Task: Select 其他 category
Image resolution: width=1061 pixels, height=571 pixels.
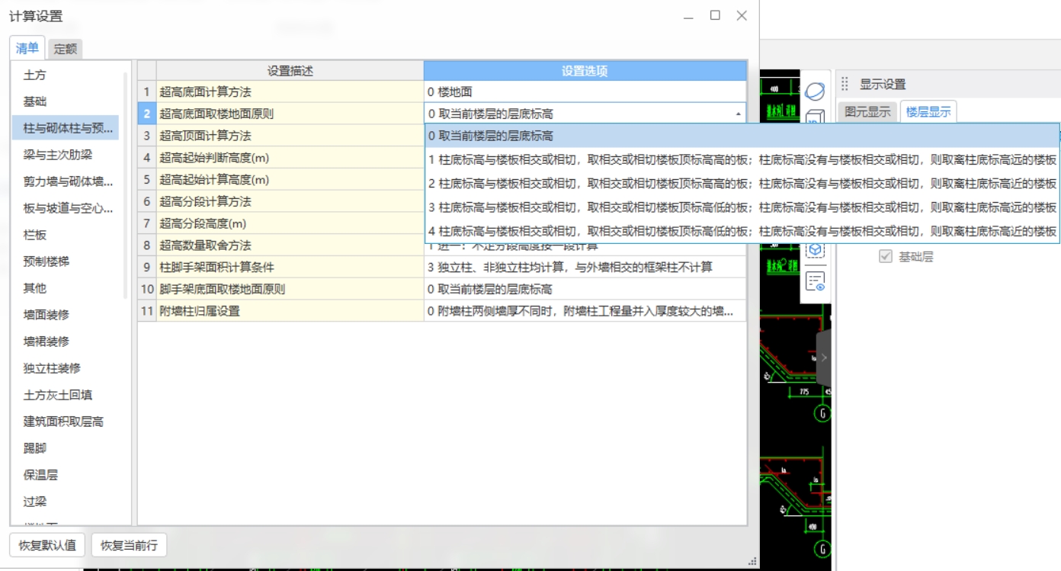Action: [x=66, y=287]
